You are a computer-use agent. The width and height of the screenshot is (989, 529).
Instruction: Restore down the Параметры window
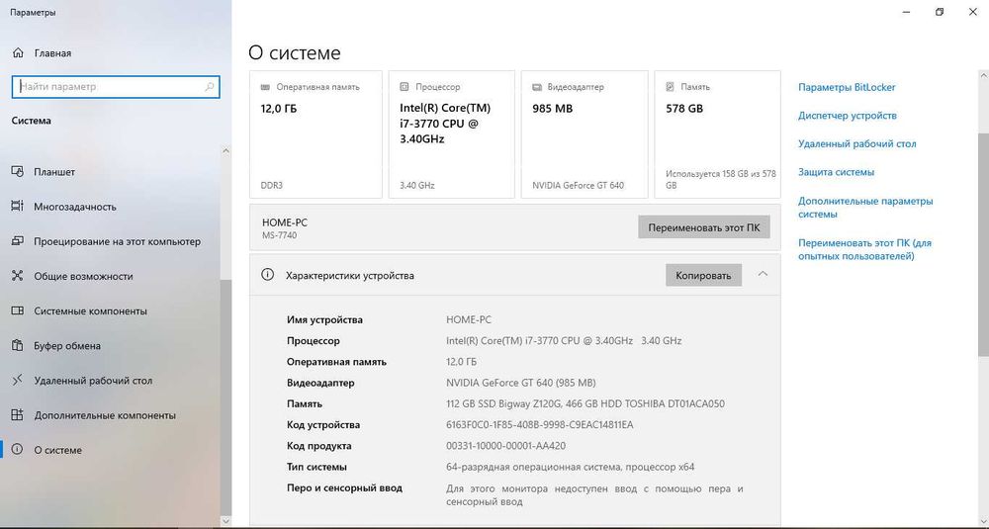(x=940, y=12)
